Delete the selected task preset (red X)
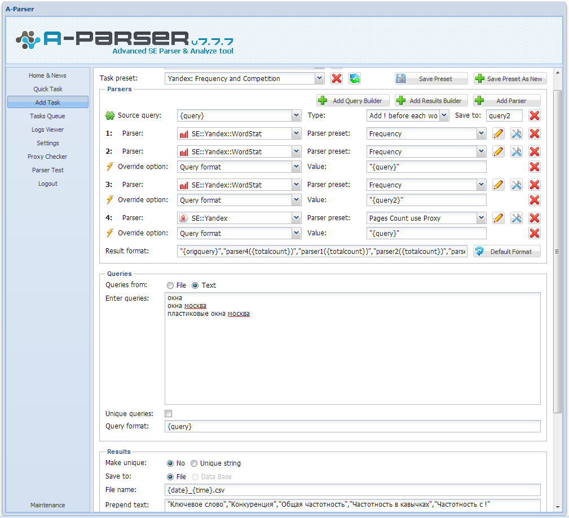This screenshot has width=569, height=518. click(337, 78)
